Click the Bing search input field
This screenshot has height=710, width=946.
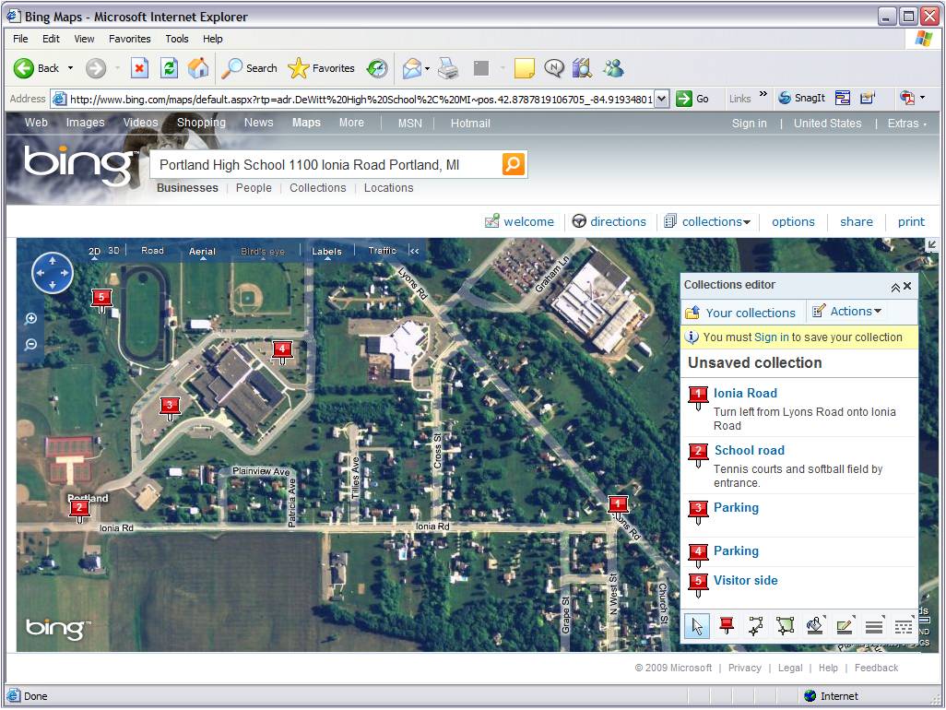[x=326, y=165]
